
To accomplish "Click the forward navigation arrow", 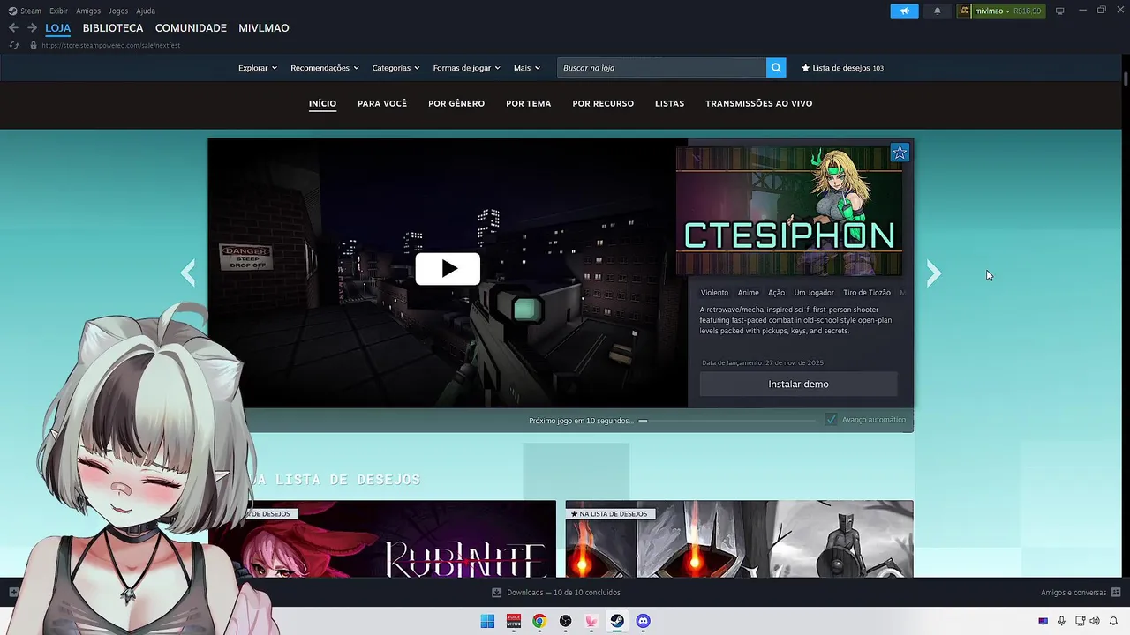I will pos(32,28).
